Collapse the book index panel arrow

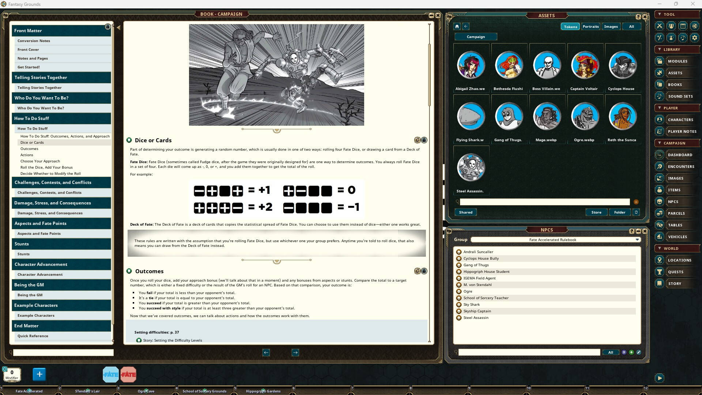(x=118, y=27)
